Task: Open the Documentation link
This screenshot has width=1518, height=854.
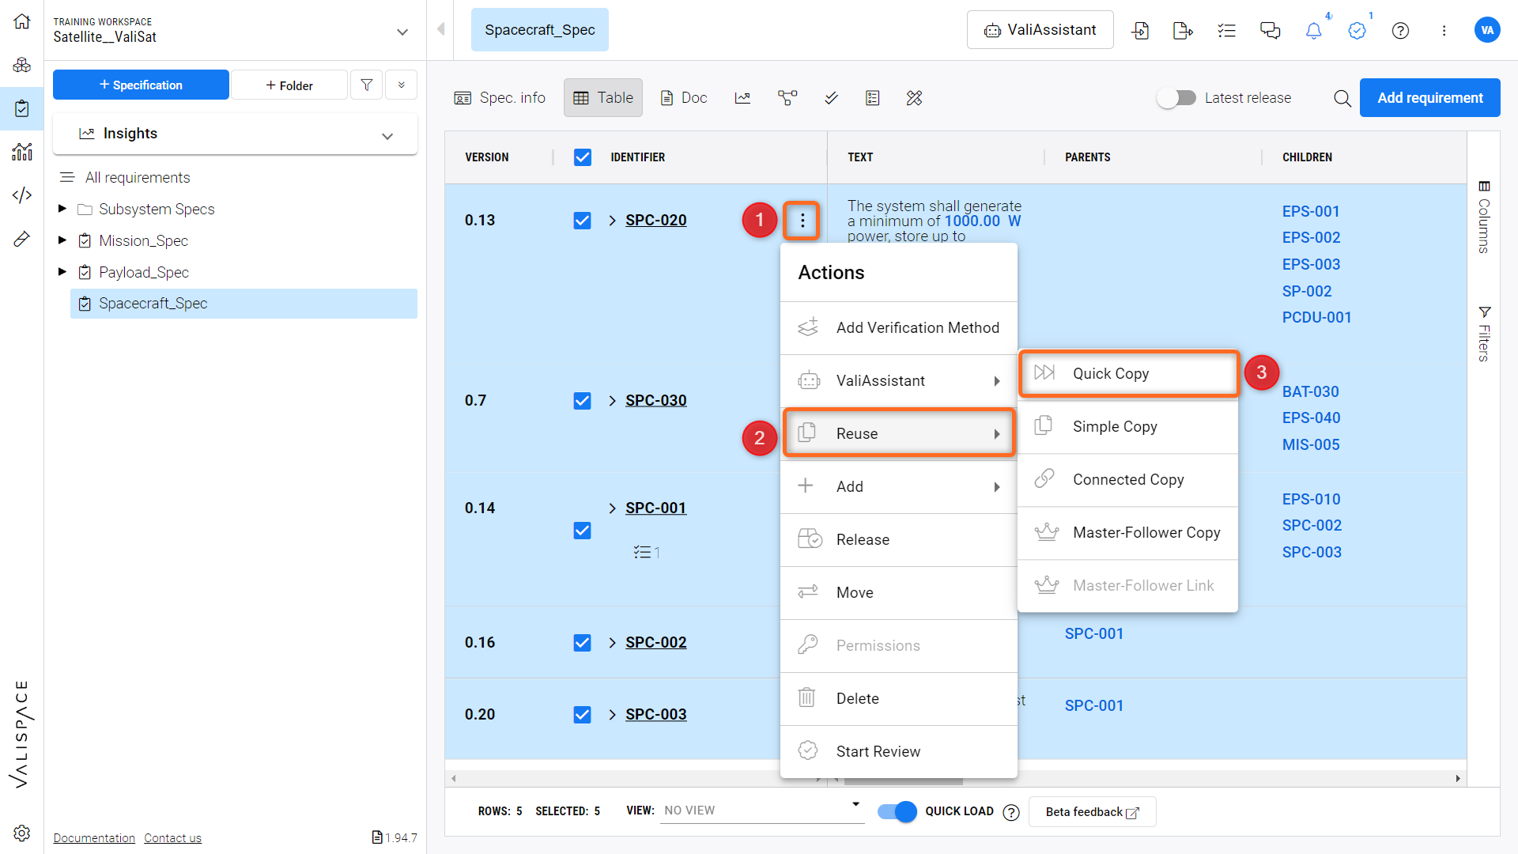Action: coord(94,837)
